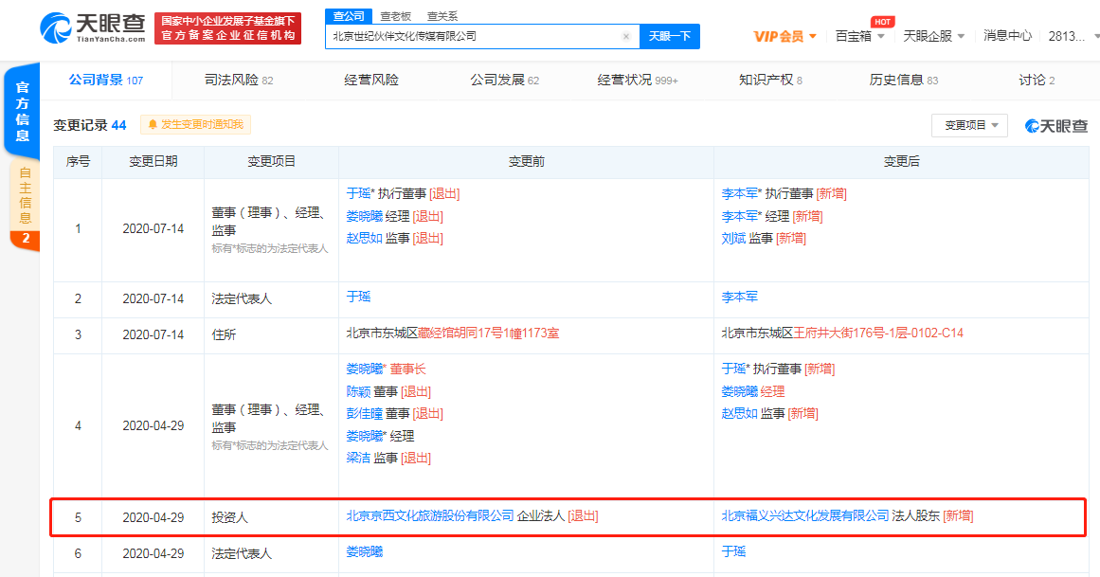Open 北京福义兴达文化发展有限公司 link
The height and width of the screenshot is (577, 1100).
click(x=805, y=516)
